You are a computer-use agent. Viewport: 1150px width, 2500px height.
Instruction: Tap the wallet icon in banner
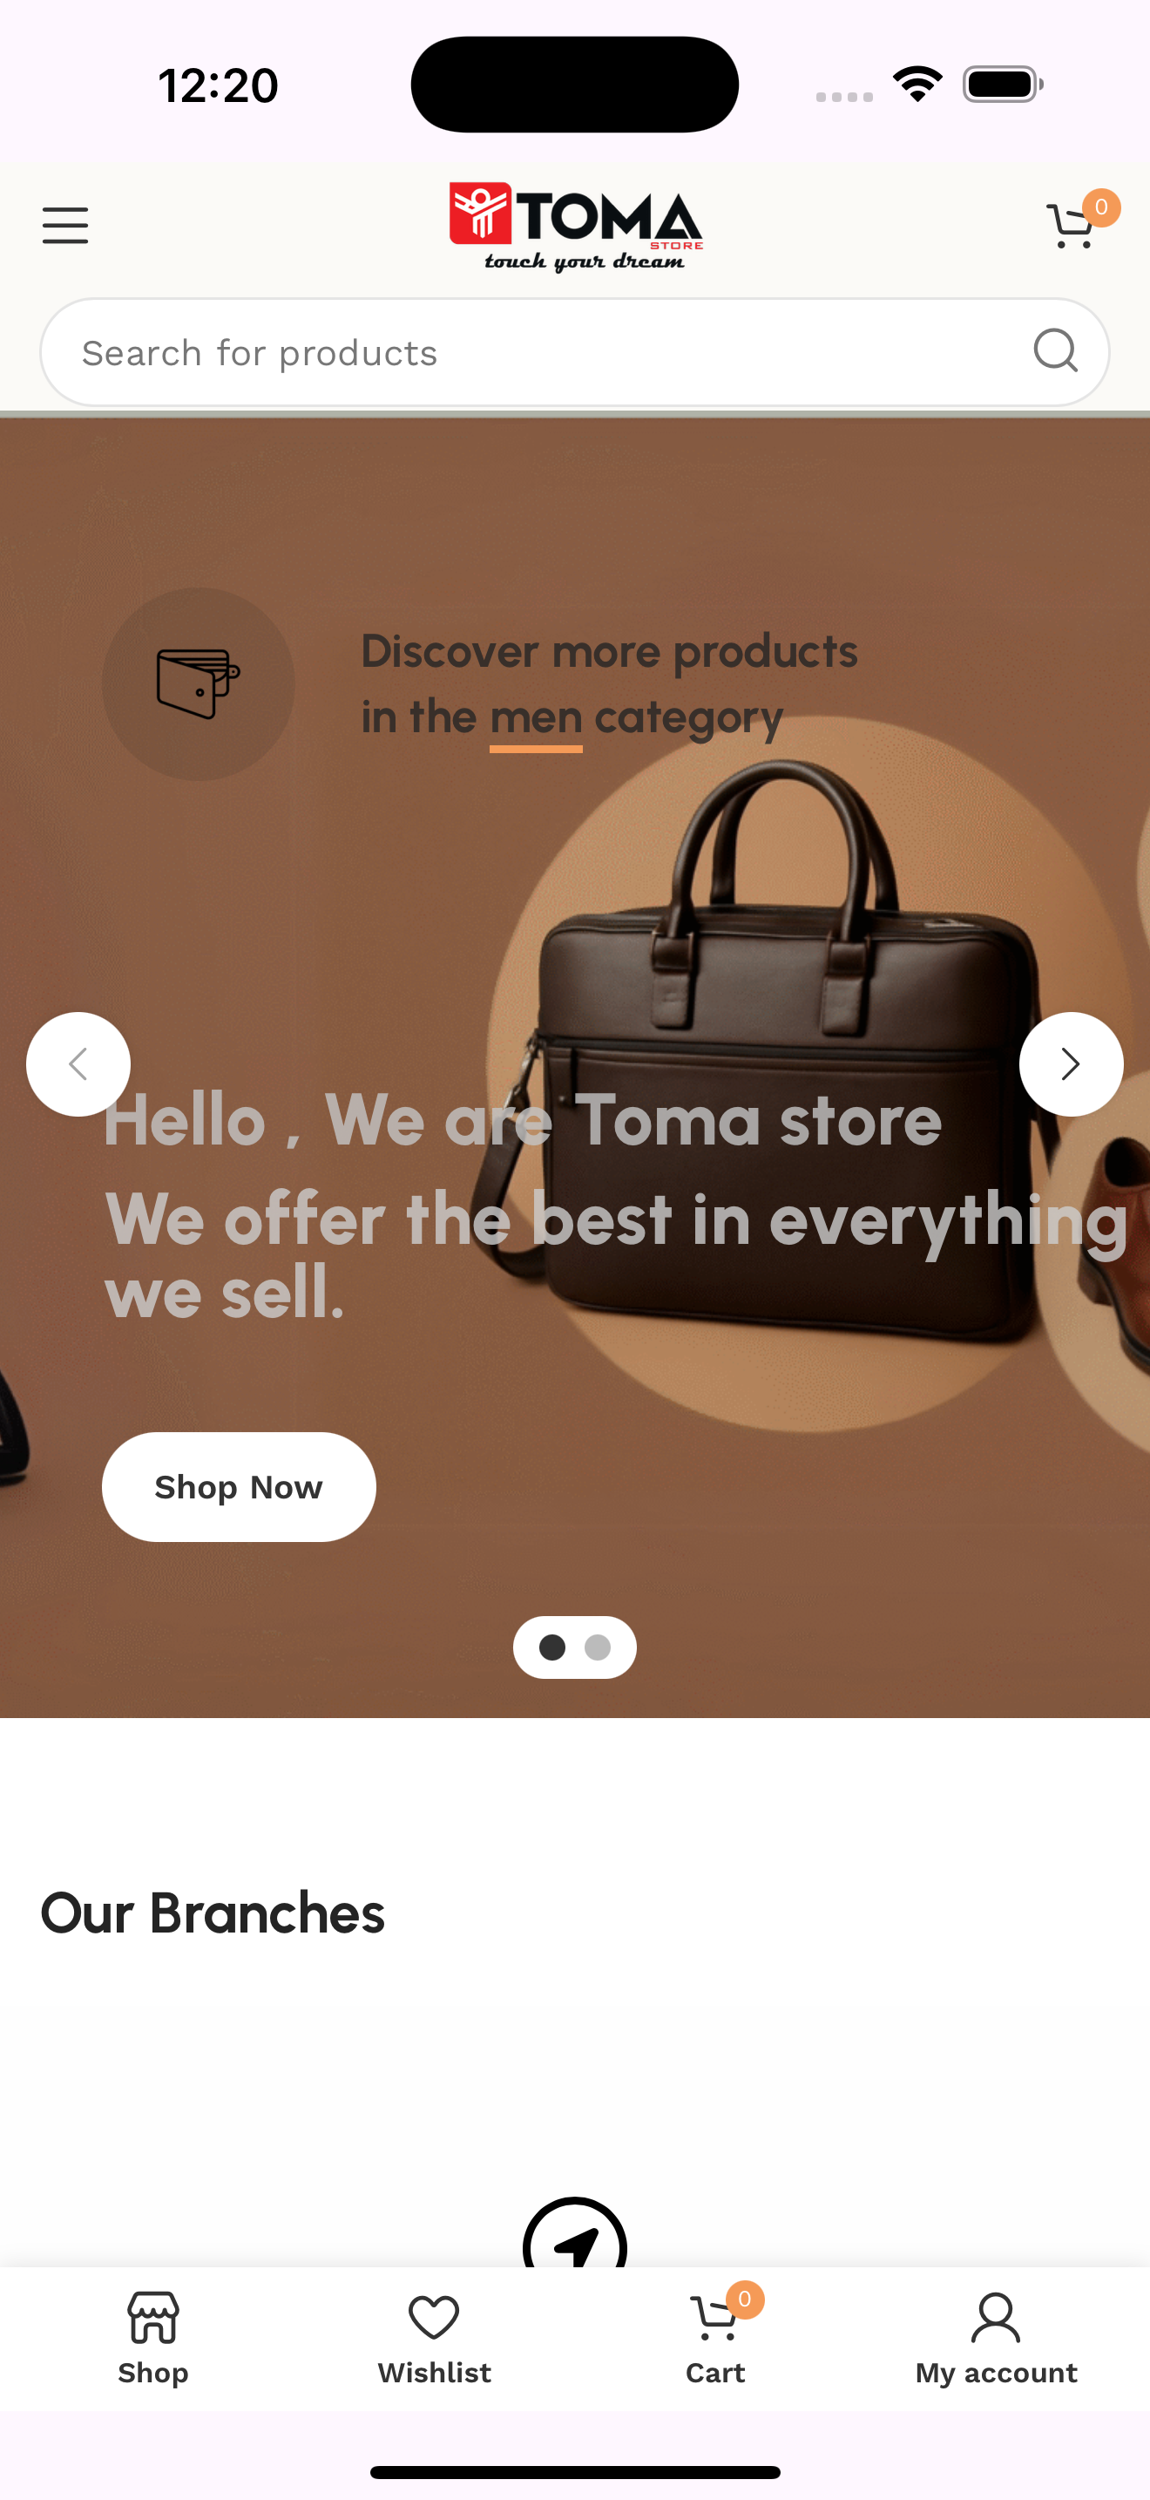coord(198,684)
